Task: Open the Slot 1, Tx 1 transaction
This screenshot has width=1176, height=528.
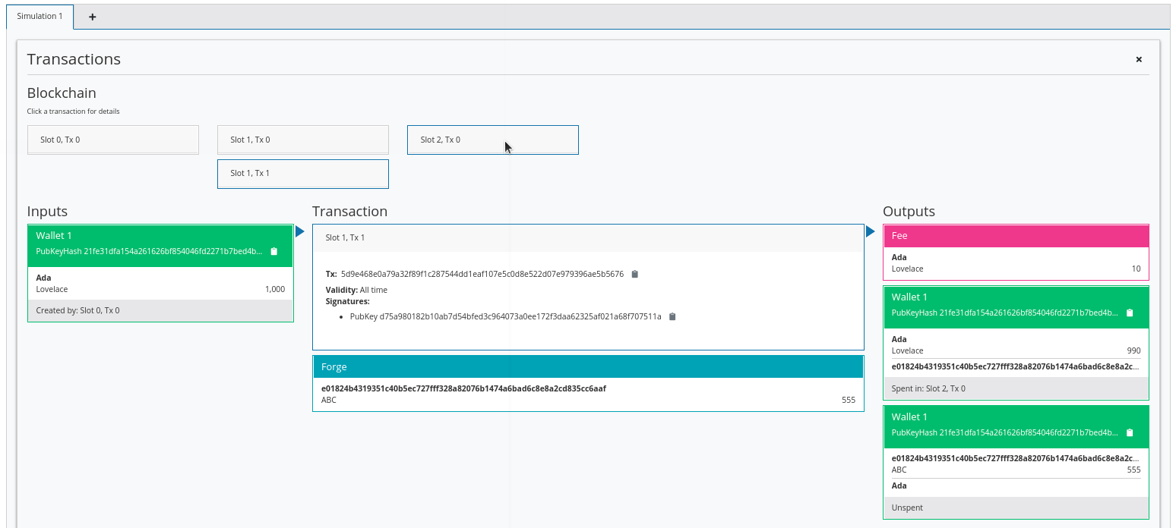Action: coord(302,173)
